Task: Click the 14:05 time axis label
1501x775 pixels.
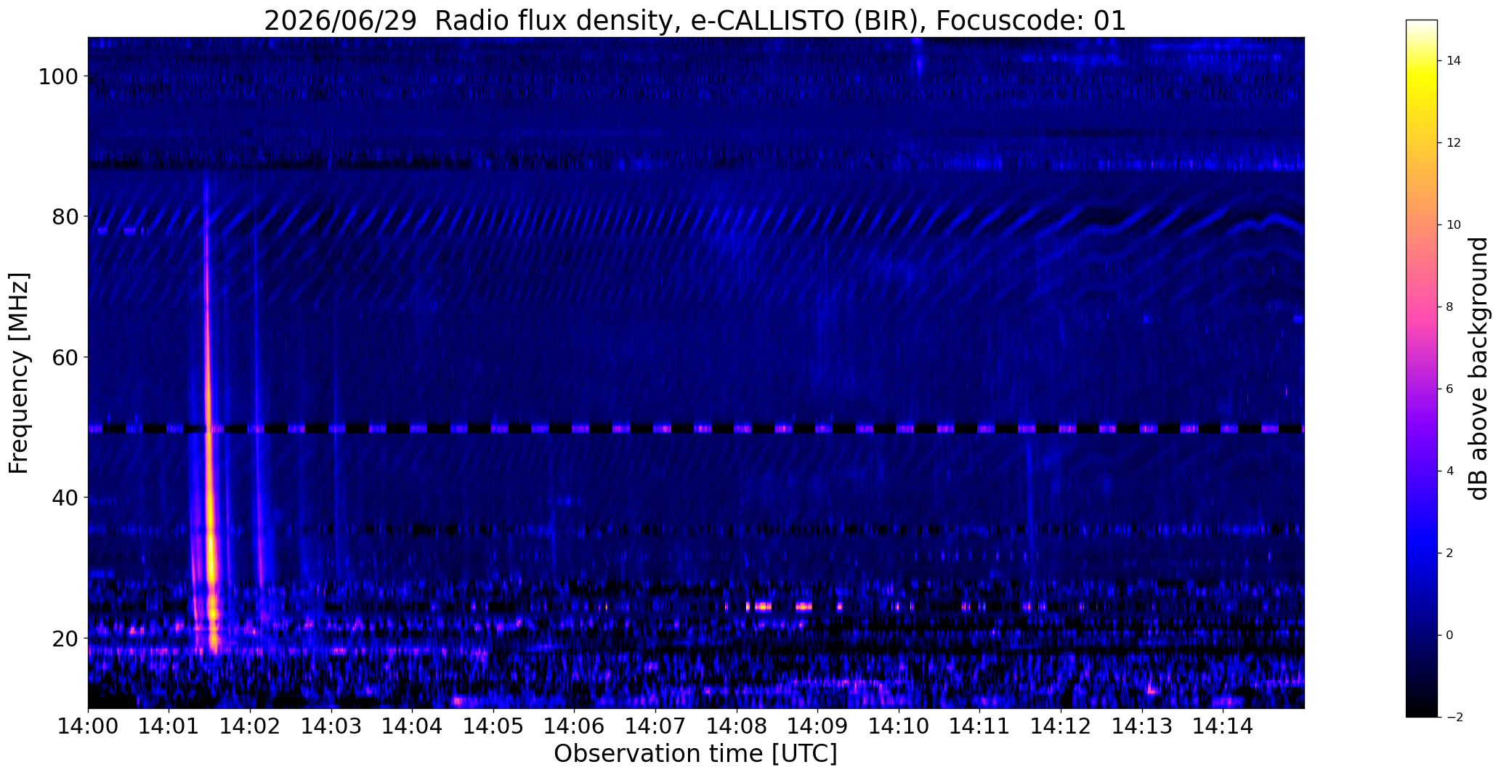Action: (493, 726)
